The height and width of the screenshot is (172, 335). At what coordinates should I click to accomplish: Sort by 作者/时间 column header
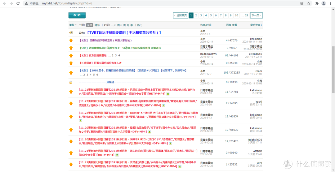coord(206,25)
